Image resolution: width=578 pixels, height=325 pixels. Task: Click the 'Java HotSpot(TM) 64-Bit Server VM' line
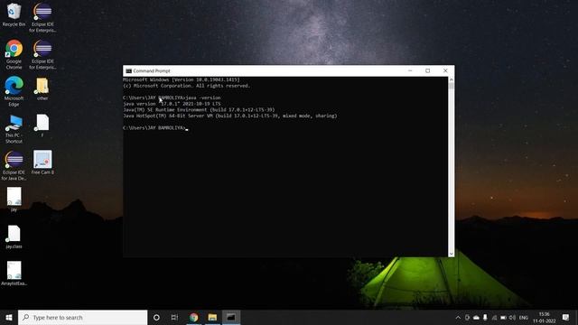[x=230, y=116]
